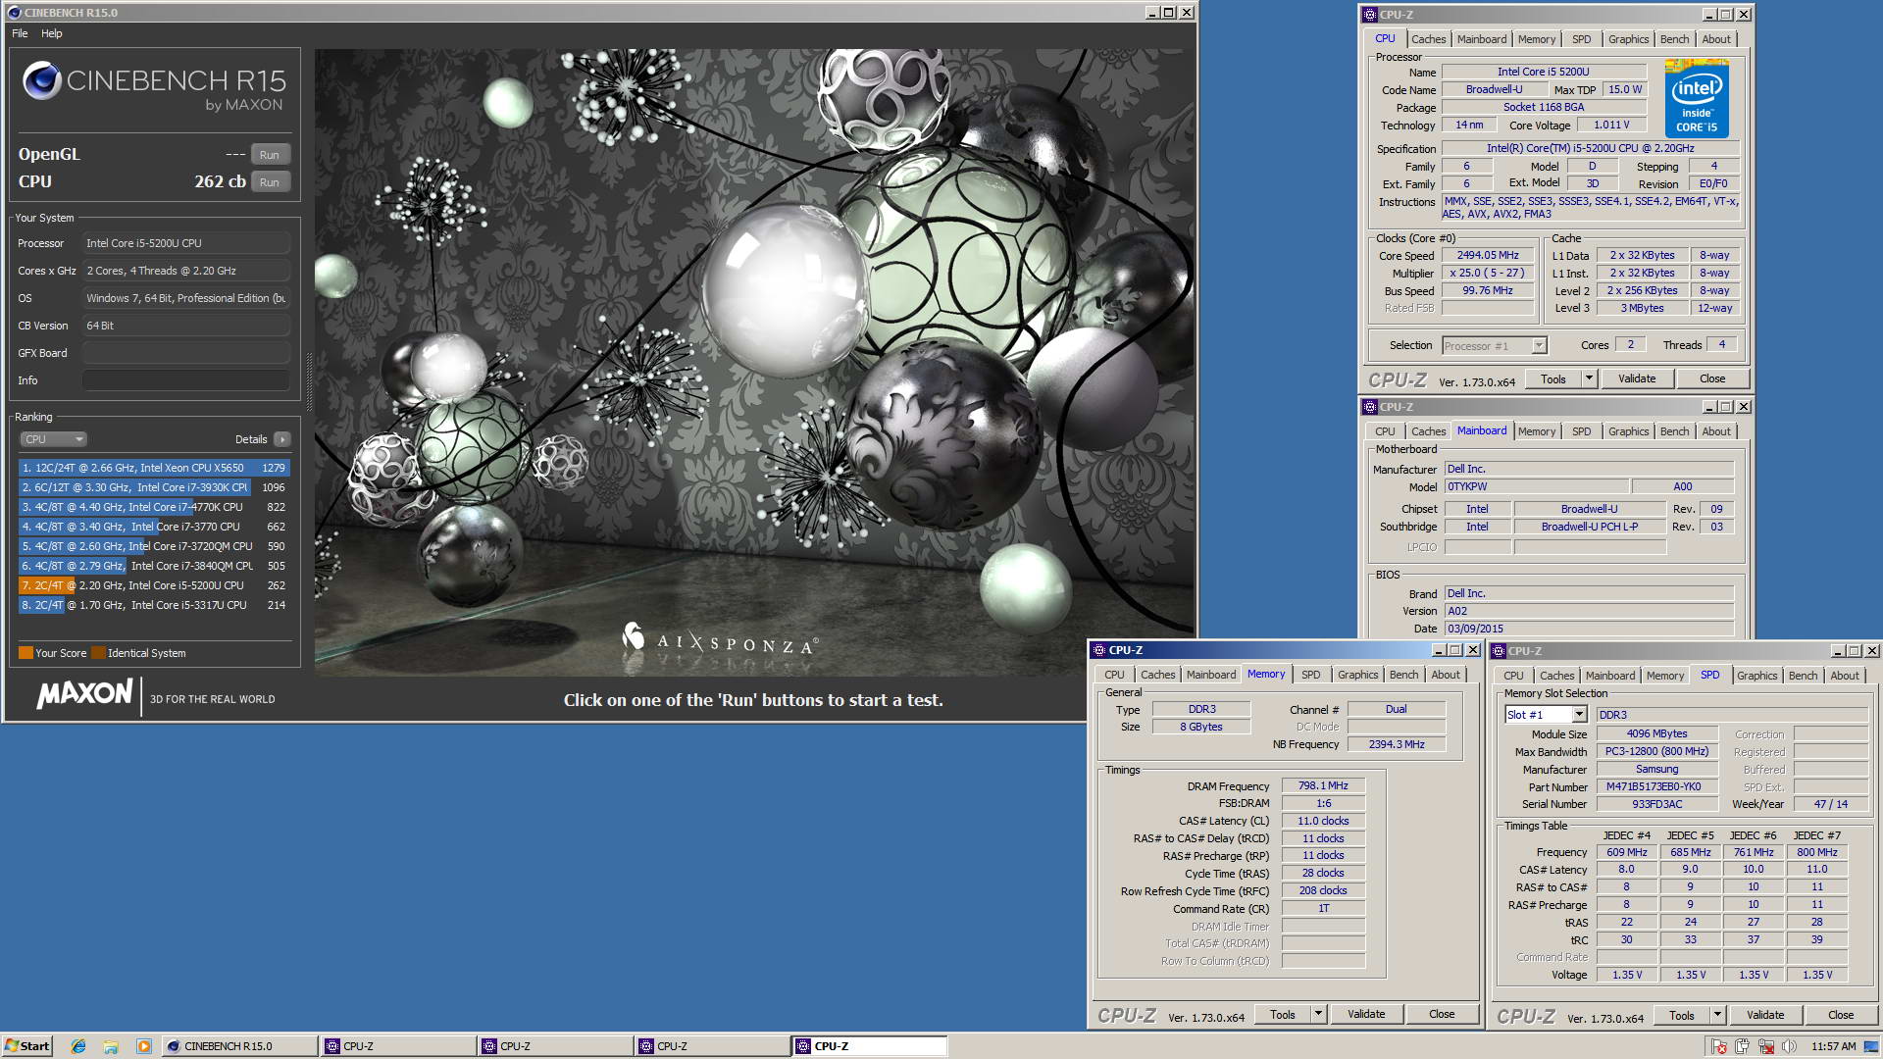Open the power plug tray icon
The image size is (1883, 1059).
1743,1046
